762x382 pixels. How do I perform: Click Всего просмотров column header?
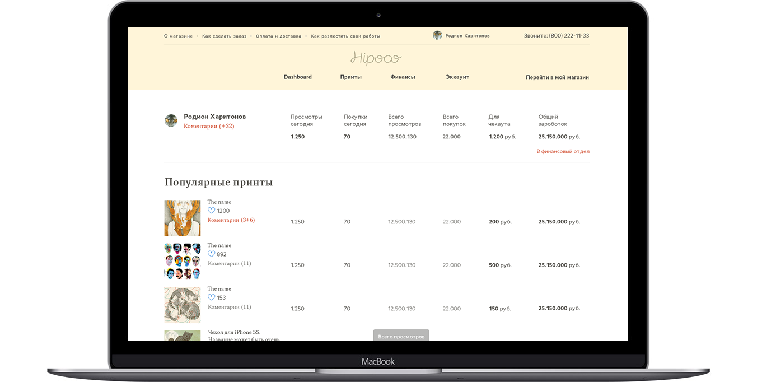[x=405, y=120]
